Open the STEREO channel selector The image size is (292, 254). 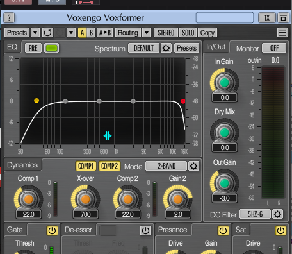pyautogui.click(x=166, y=33)
